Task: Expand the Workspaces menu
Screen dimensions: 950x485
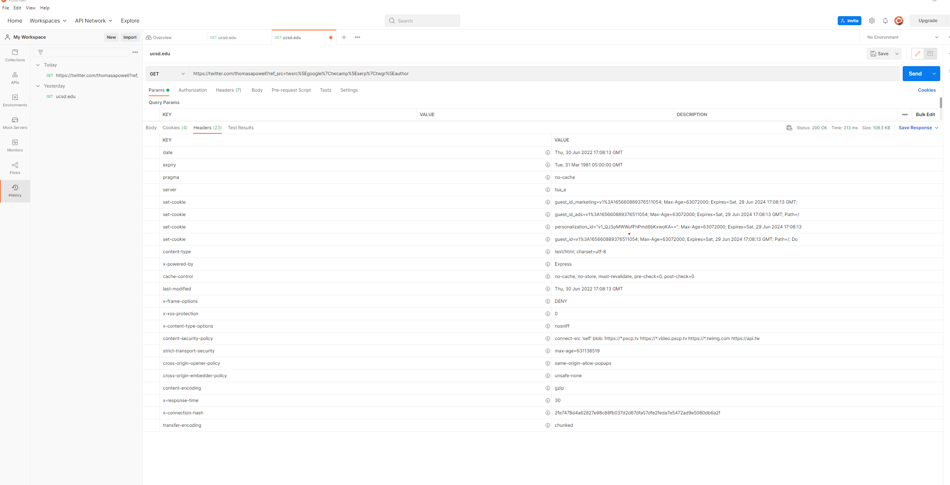Action: [x=48, y=21]
